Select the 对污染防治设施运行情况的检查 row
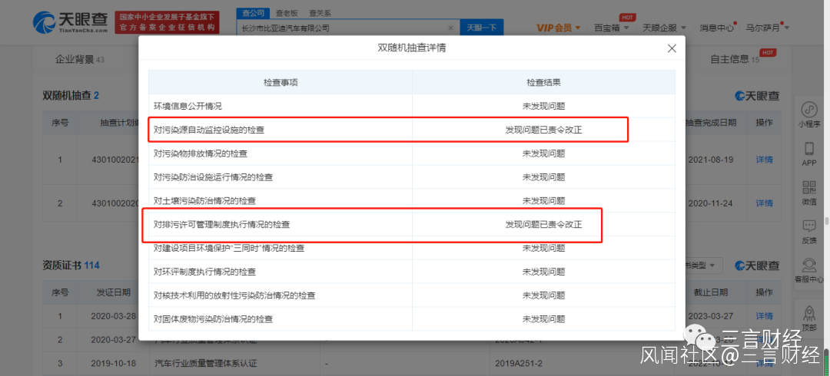This screenshot has width=830, height=376. click(412, 177)
